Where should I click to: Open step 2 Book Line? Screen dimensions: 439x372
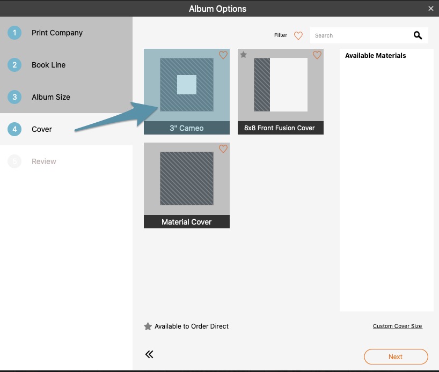(x=66, y=65)
